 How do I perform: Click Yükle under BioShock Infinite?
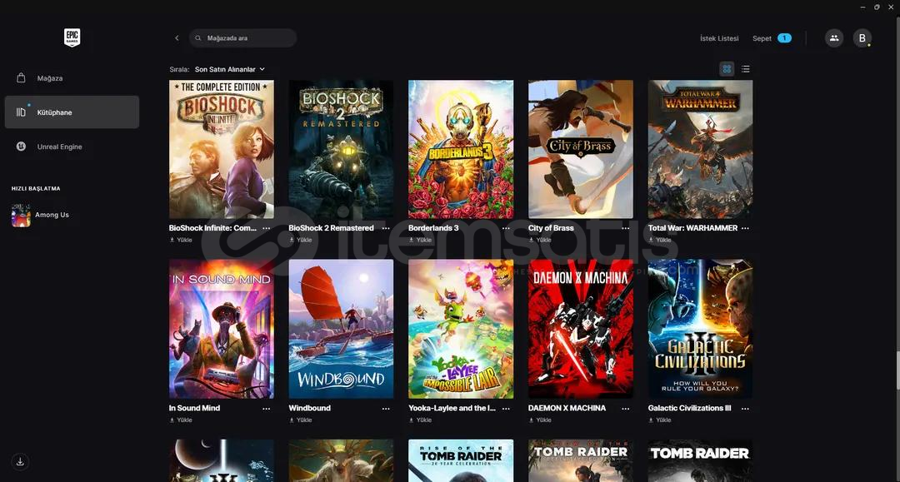click(181, 240)
